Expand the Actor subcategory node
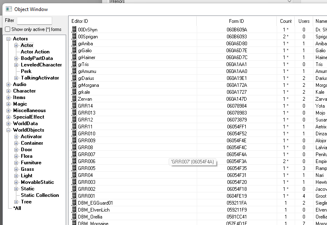Image resolution: width=327 pixels, height=225 pixels. click(x=16, y=45)
